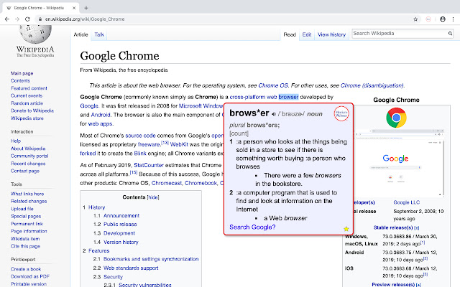Open Chrome's three-dot menu
Screen dimensions: 460x287
click(x=453, y=19)
